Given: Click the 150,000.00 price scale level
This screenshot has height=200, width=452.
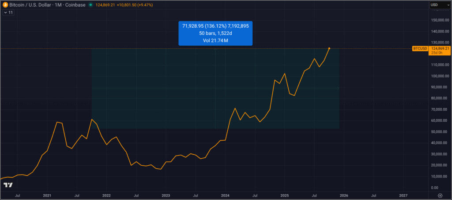Looking at the screenshot, I should pos(440,20).
